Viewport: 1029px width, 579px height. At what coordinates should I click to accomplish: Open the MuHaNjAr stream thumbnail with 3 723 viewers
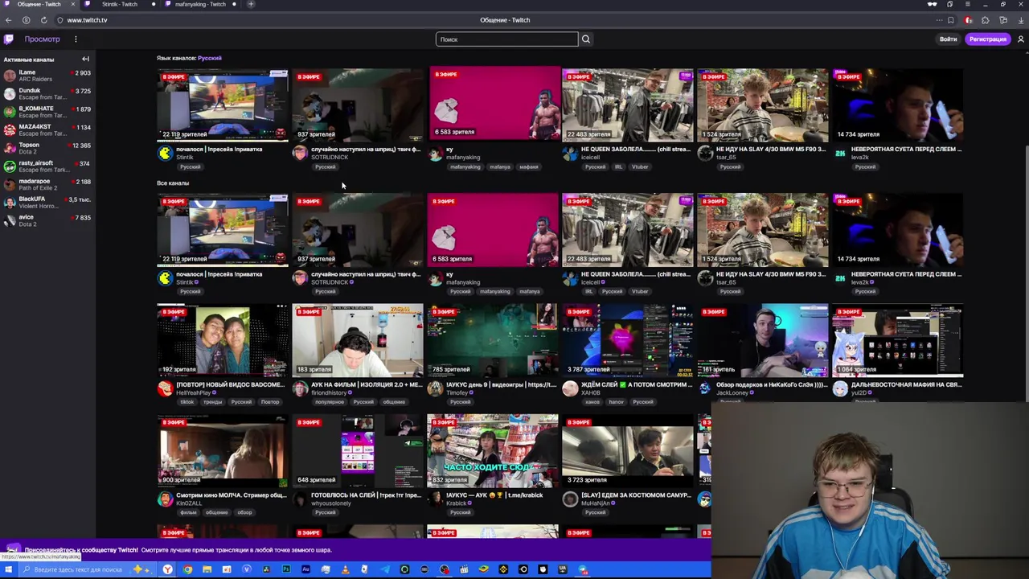click(x=628, y=450)
